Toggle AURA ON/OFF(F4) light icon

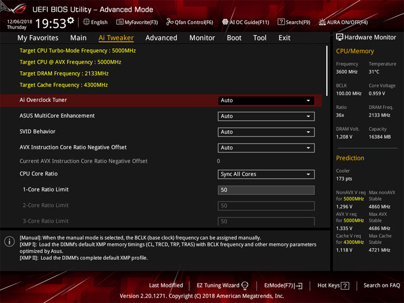322,22
